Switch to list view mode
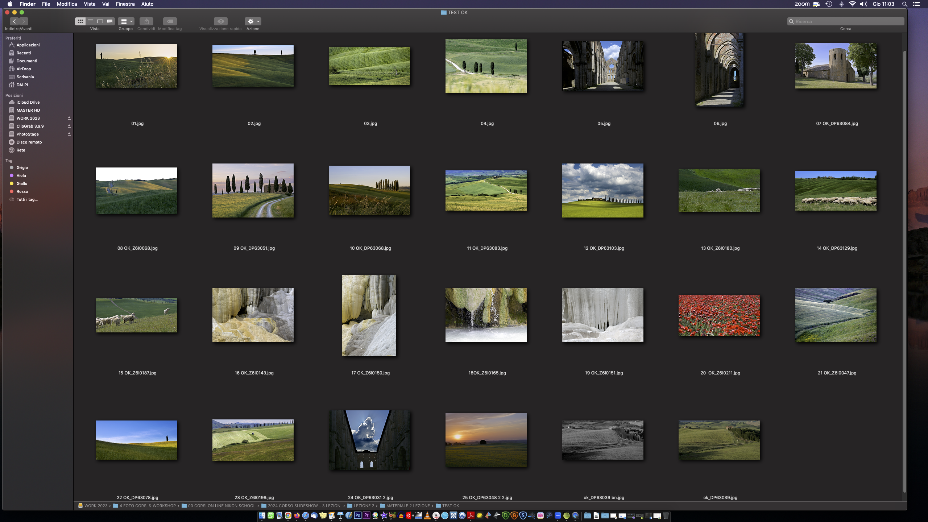 pos(90,21)
